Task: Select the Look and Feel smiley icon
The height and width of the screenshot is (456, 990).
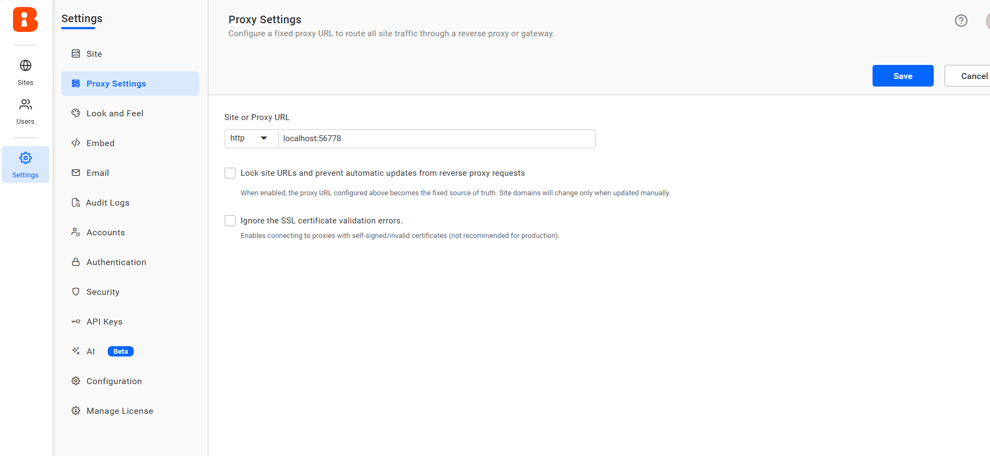Action: 76,113
